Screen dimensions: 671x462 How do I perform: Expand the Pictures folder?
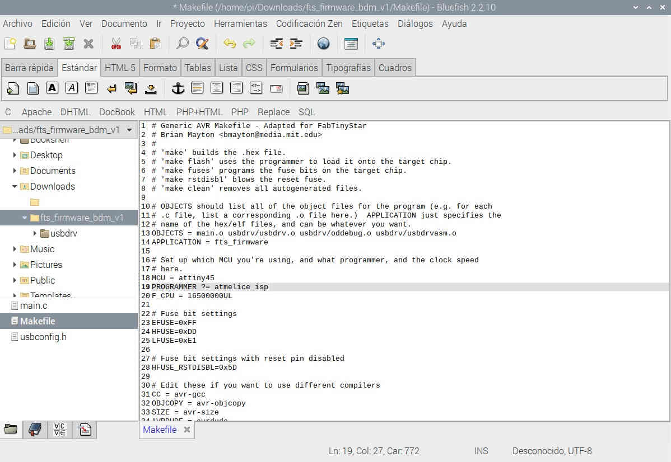pos(15,265)
